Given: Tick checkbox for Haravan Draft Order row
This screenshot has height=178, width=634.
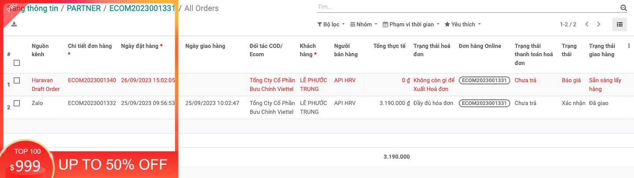Looking at the screenshot, I should tap(17, 80).
